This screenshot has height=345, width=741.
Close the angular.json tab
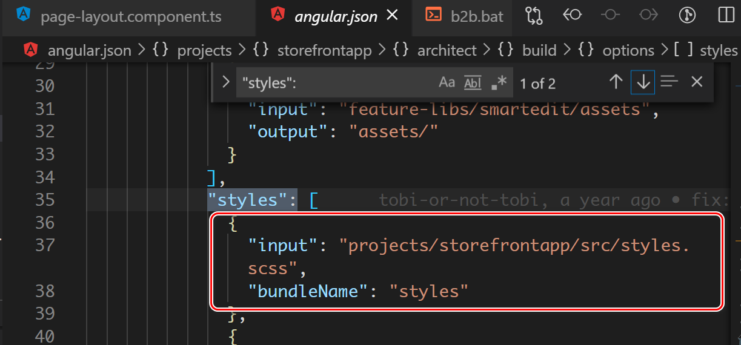[392, 15]
